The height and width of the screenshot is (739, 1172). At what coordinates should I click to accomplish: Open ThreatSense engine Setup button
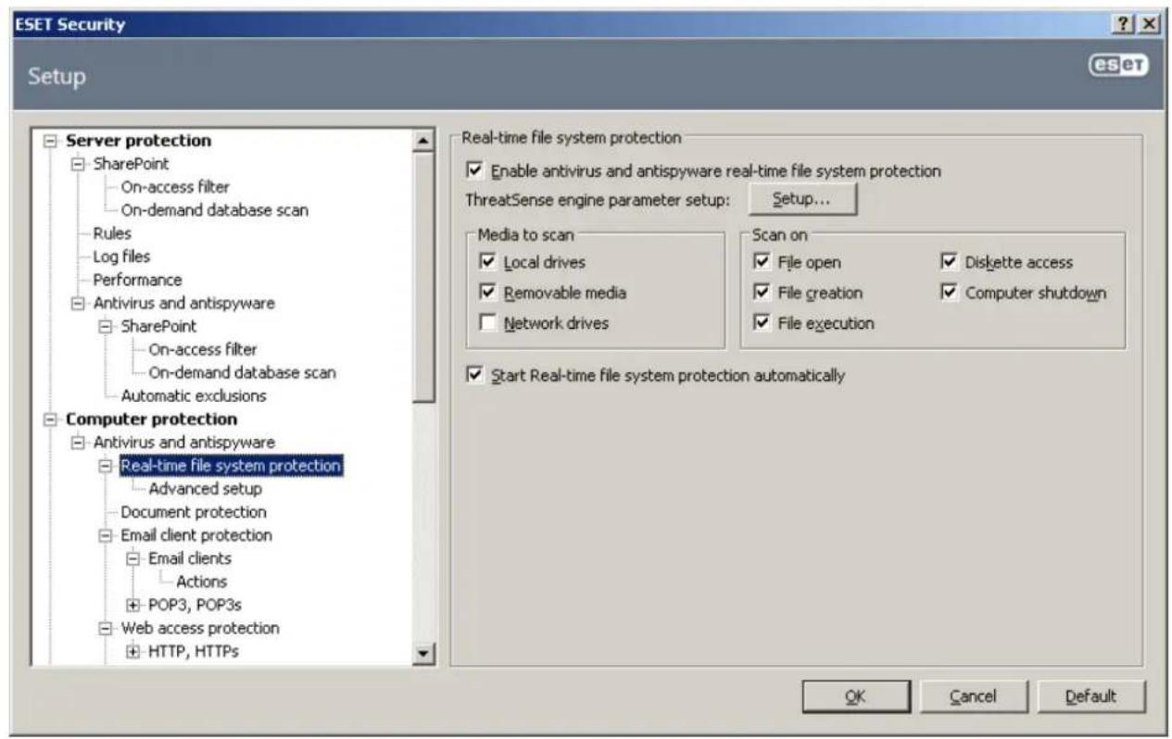coord(802,199)
